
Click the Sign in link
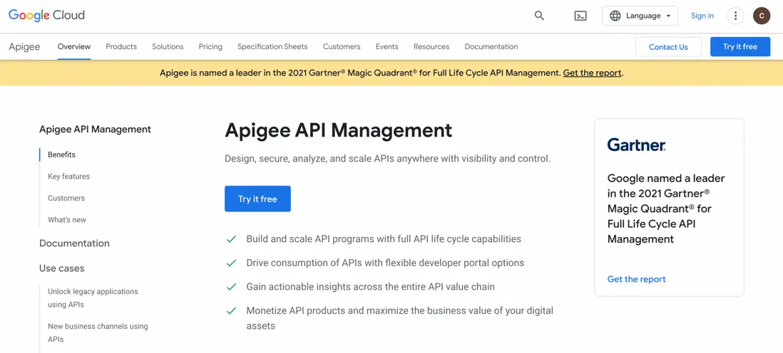(702, 16)
